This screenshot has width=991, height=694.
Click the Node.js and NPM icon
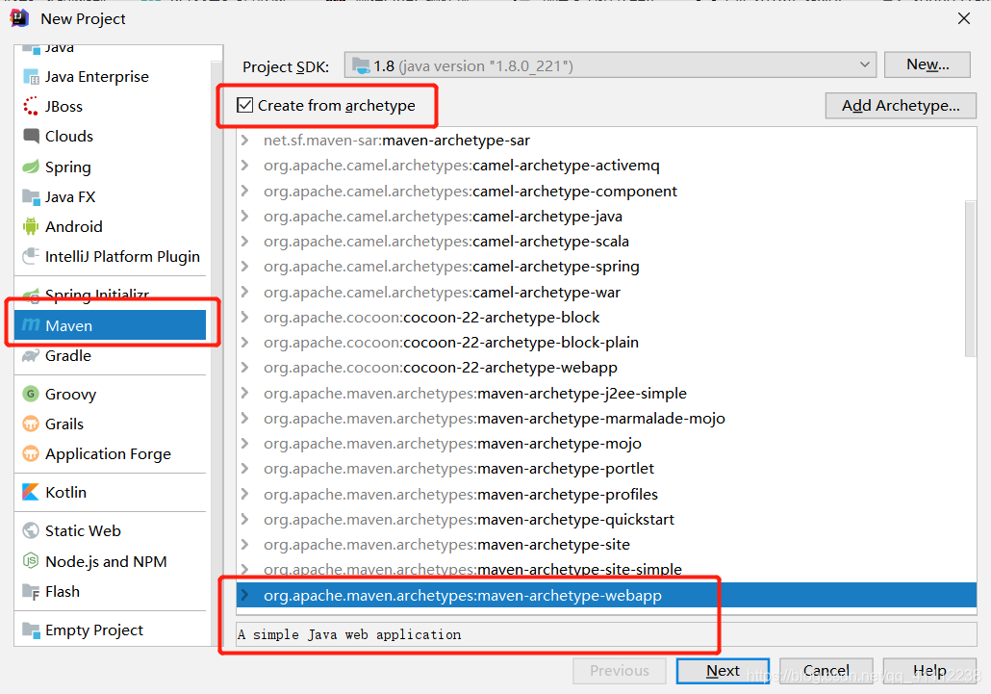tap(31, 561)
